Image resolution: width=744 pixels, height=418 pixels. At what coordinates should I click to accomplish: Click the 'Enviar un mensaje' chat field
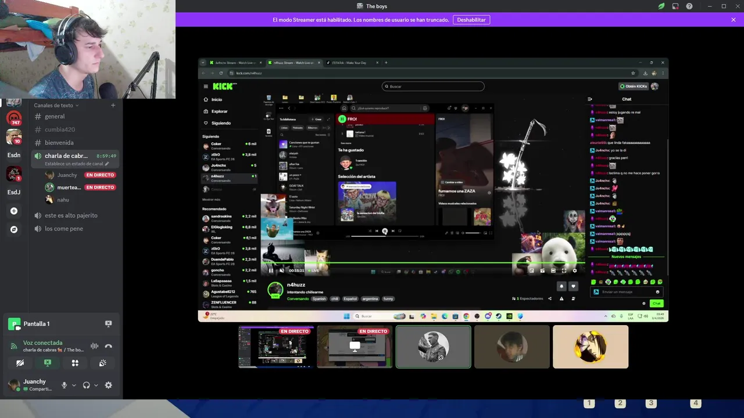point(627,292)
